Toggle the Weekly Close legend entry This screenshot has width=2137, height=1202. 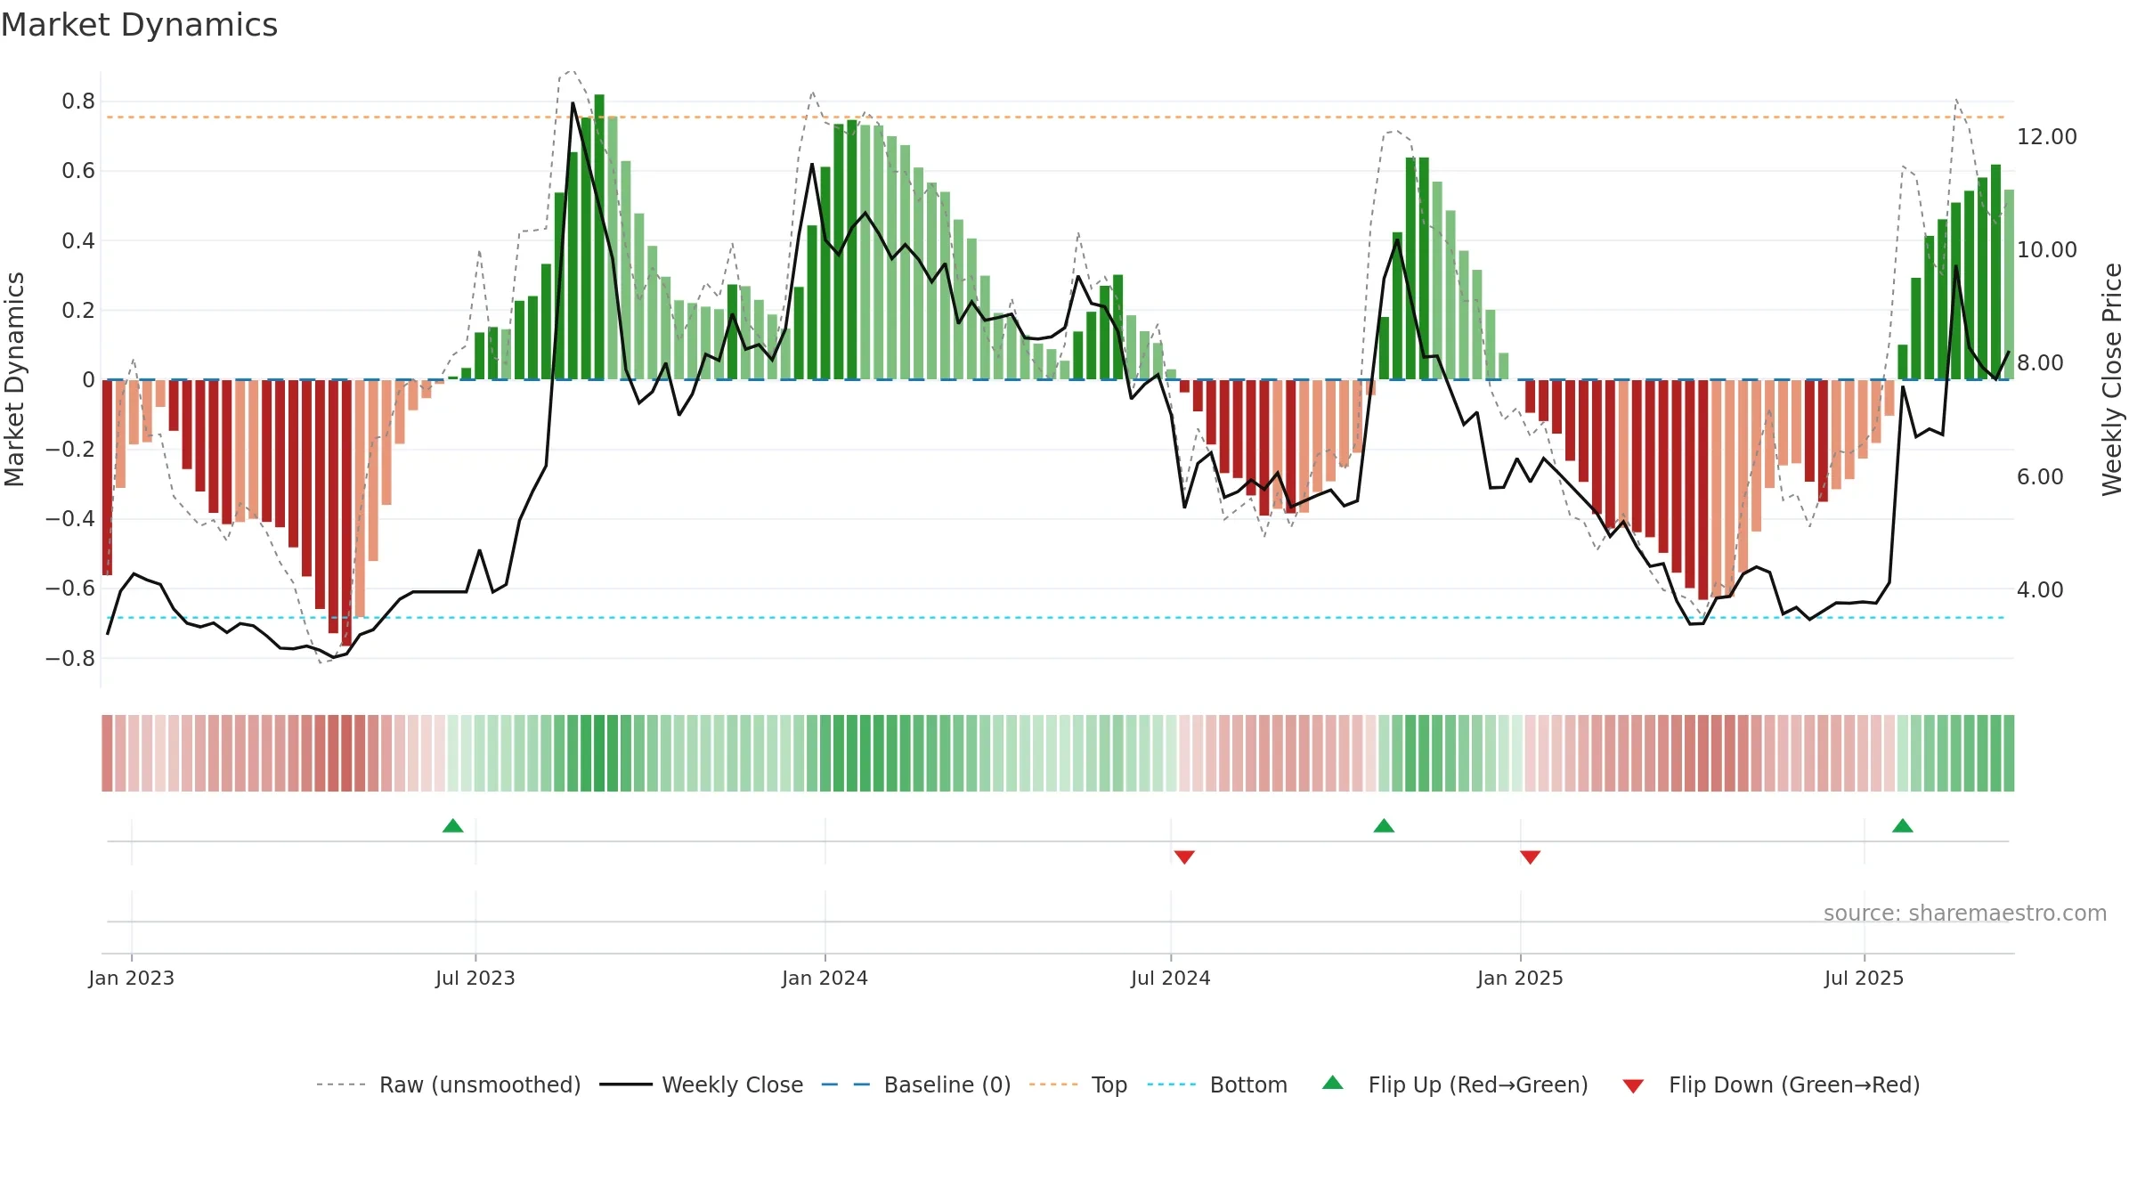pyautogui.click(x=701, y=1084)
